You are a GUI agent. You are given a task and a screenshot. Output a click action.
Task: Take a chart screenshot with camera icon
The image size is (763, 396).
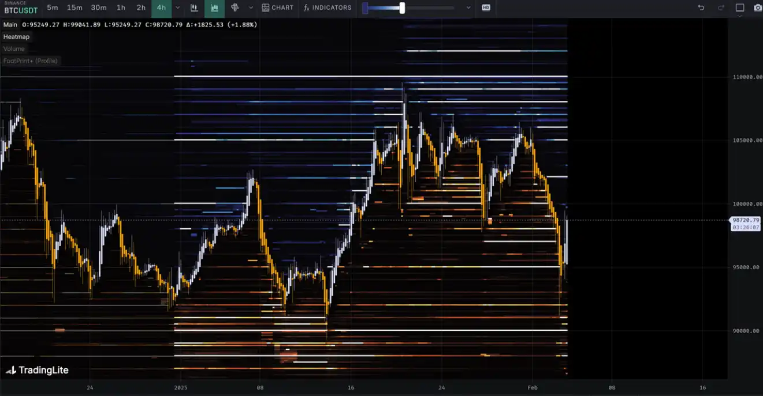coord(758,7)
